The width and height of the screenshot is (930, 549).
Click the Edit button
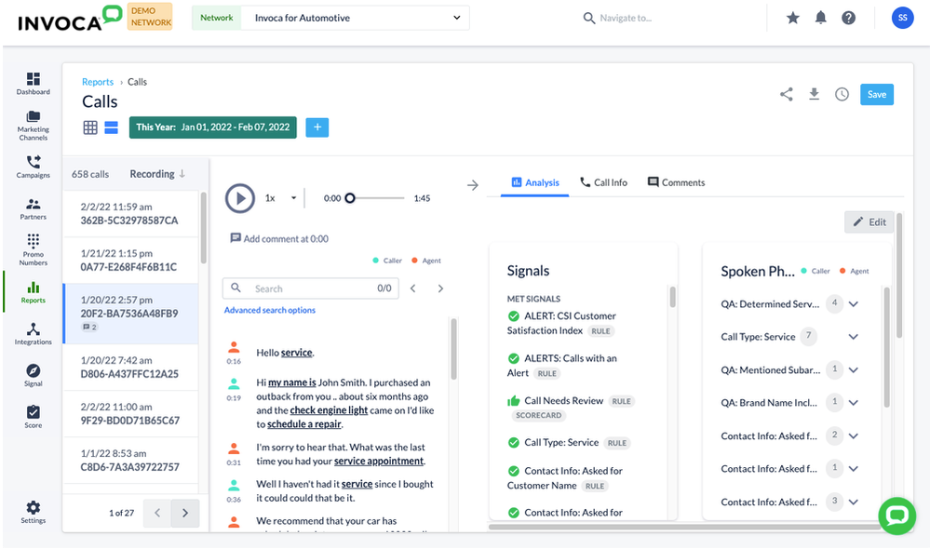(x=869, y=222)
